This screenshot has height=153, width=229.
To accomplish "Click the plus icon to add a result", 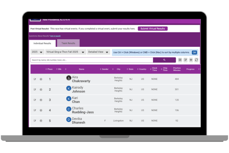I will click(x=191, y=60).
